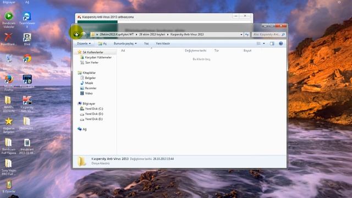Click the Explorer forward arrow button
The image size is (352, 198).
[84, 34]
